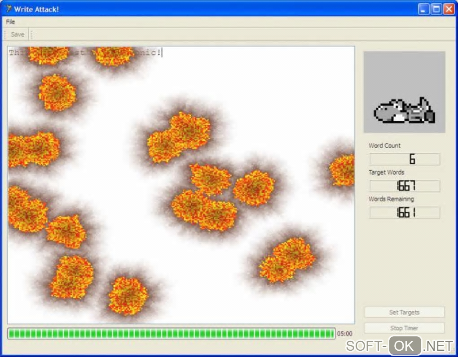
Task: Minimize the Write Attack! window
Action: click(423, 9)
